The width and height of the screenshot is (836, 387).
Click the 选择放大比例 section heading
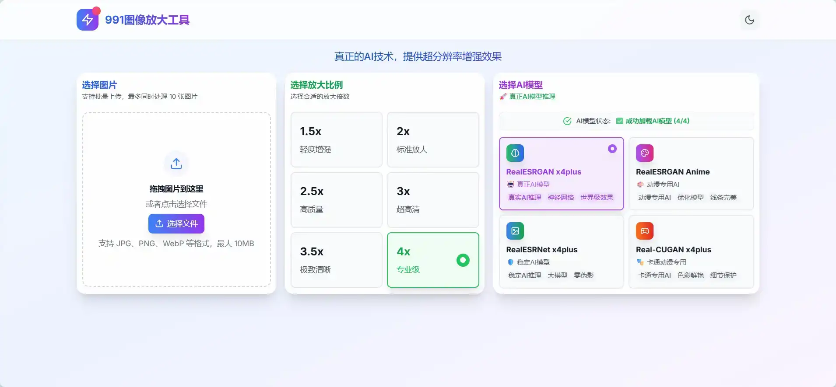click(316, 85)
